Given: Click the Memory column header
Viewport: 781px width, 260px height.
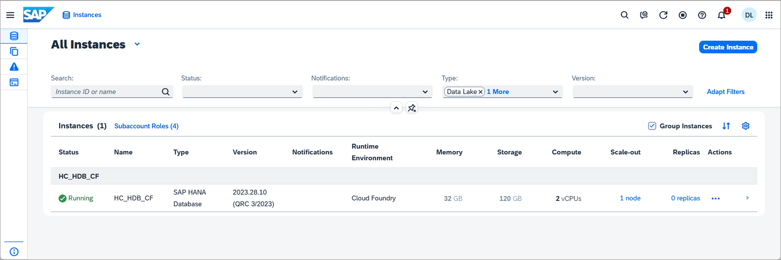Looking at the screenshot, I should click(449, 152).
